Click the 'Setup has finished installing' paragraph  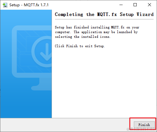pyautogui.click(x=97, y=32)
